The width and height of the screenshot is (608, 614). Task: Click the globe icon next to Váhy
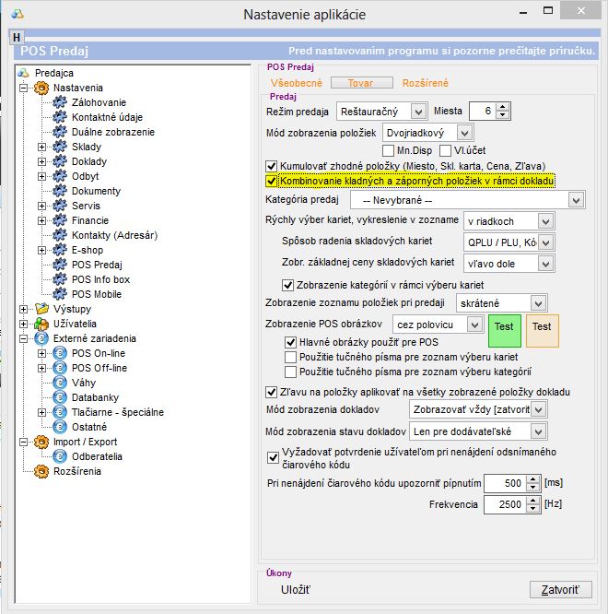[x=60, y=383]
